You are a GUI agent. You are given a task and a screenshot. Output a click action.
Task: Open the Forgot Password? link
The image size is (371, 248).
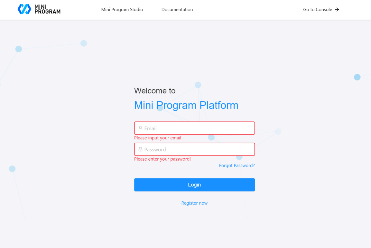pyautogui.click(x=237, y=165)
